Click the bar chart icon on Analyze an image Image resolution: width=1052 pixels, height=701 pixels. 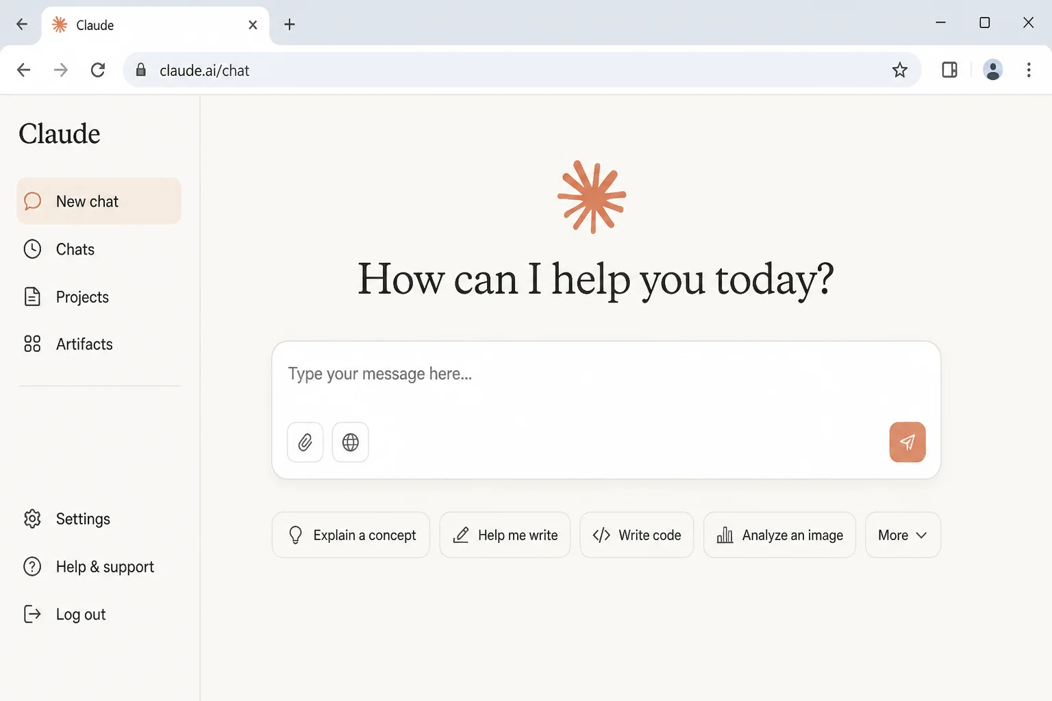[x=725, y=535]
